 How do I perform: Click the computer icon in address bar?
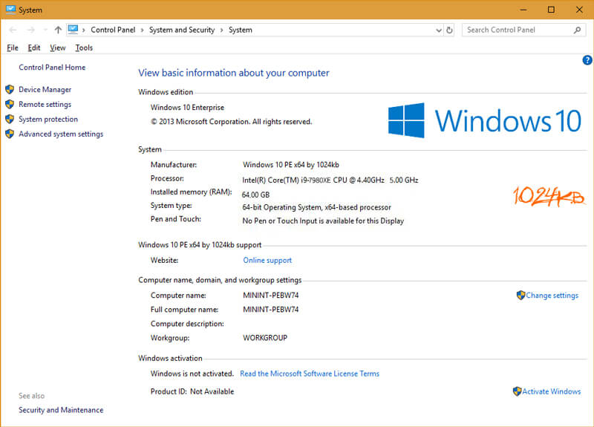73,30
